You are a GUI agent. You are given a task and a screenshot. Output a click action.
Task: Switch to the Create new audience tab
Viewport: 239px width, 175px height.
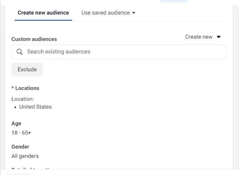[43, 13]
